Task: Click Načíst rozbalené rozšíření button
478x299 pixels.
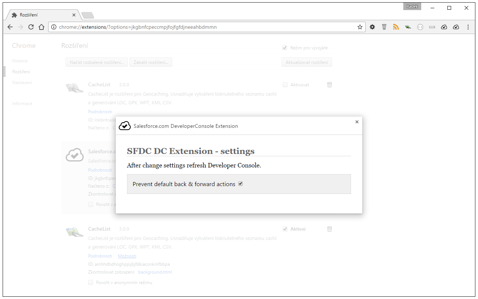Action: (x=97, y=62)
